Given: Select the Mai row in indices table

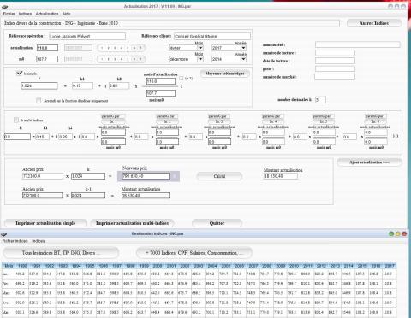Looking at the screenshot, I should tap(199, 312).
